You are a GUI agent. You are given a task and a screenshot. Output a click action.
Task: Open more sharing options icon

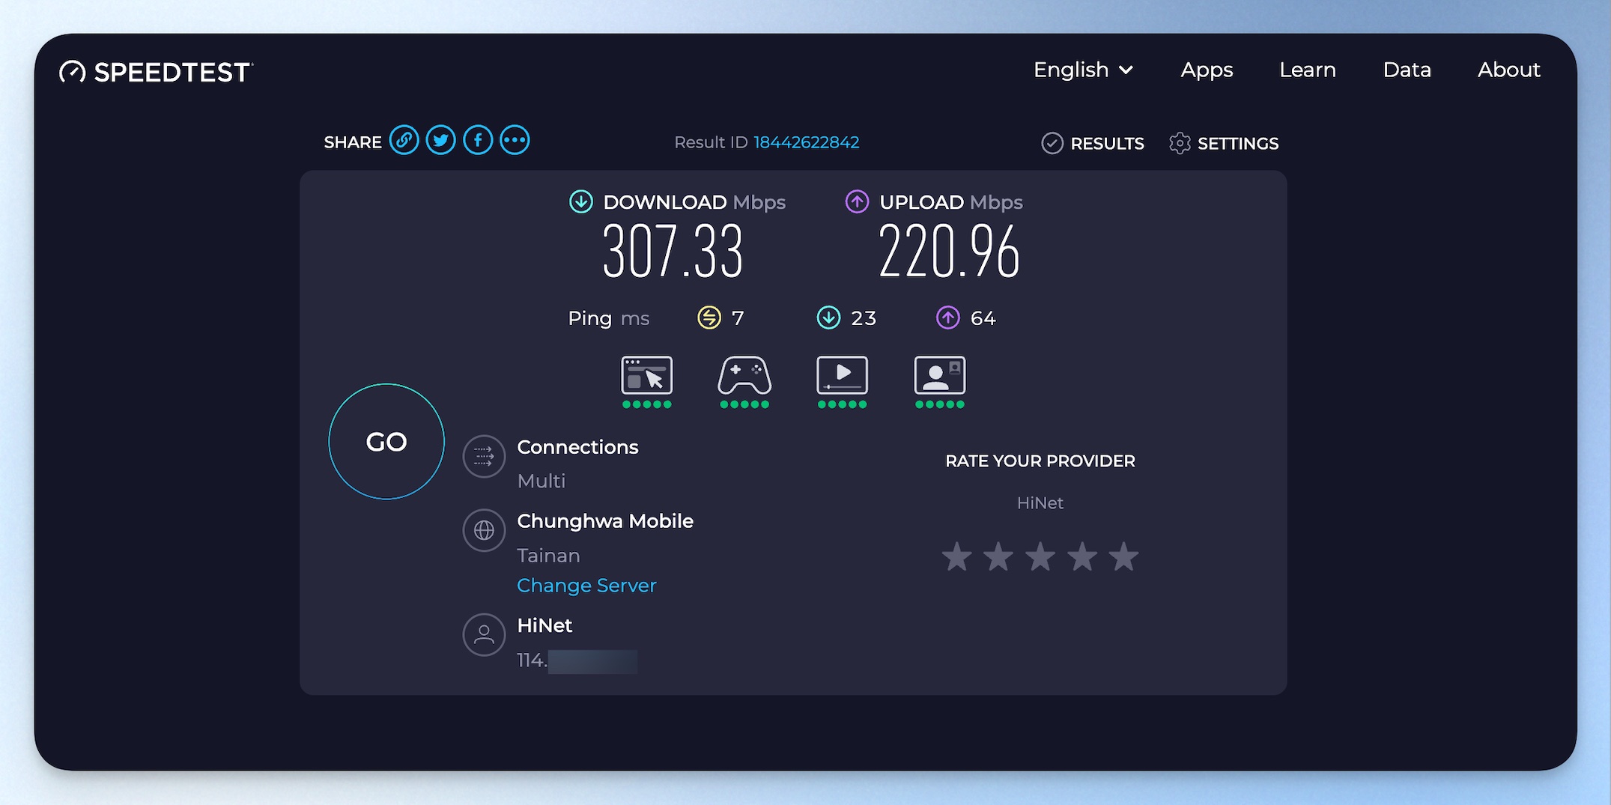[x=515, y=141]
